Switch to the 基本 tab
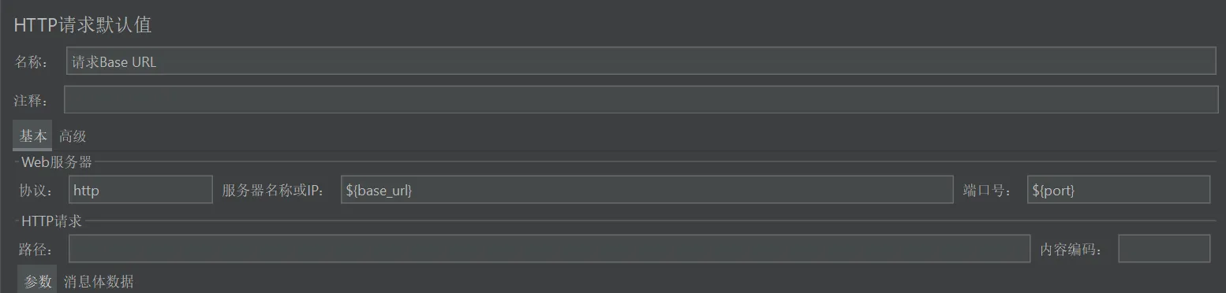 (32, 135)
